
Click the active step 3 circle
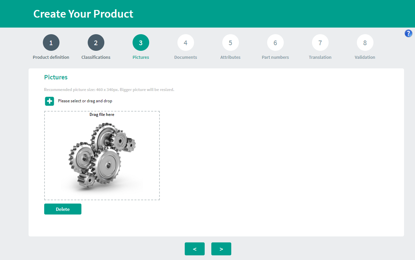141,43
